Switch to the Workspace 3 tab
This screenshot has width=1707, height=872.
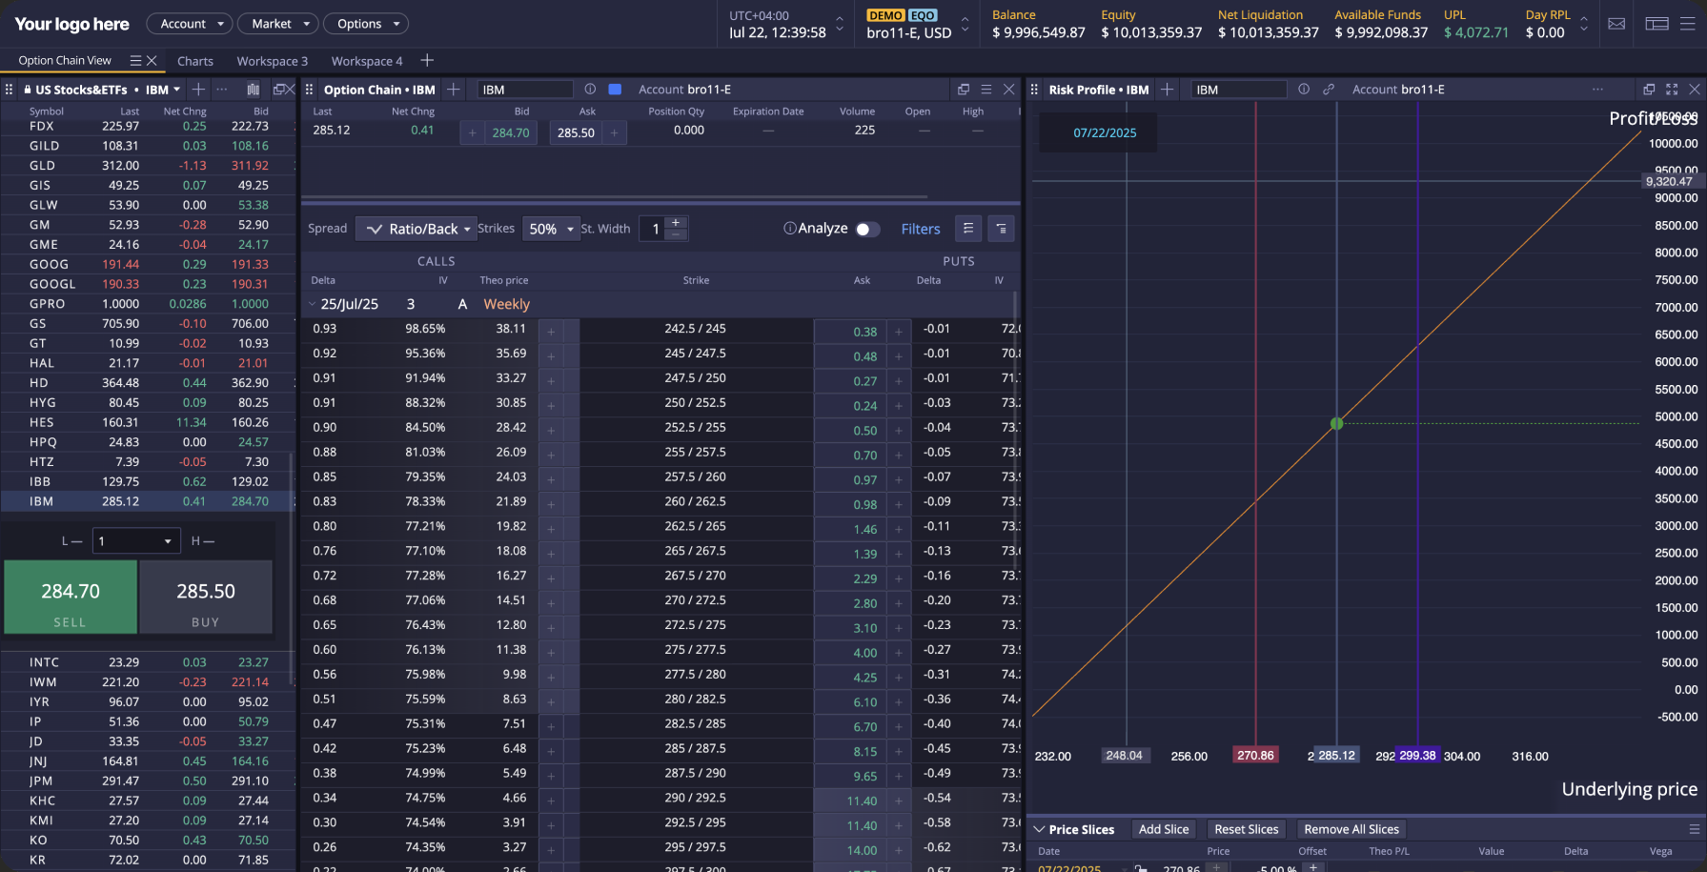pyautogui.click(x=273, y=61)
